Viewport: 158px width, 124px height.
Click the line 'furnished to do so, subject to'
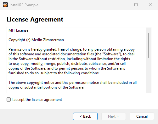(x=54, y=73)
